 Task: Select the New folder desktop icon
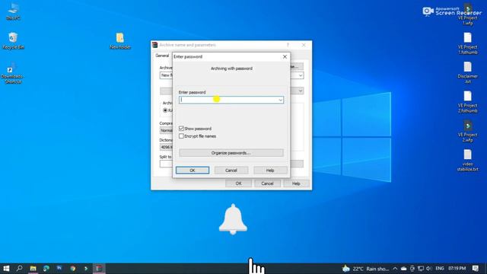point(120,40)
